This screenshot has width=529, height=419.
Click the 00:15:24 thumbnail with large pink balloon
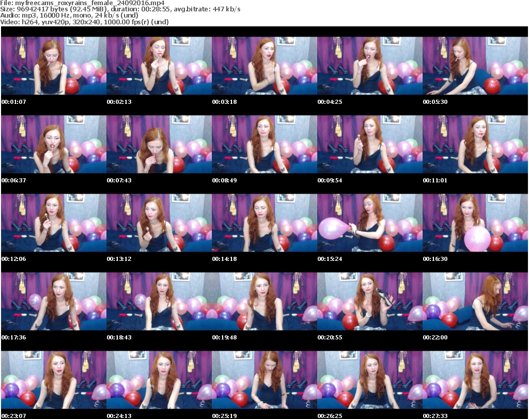pos(369,223)
